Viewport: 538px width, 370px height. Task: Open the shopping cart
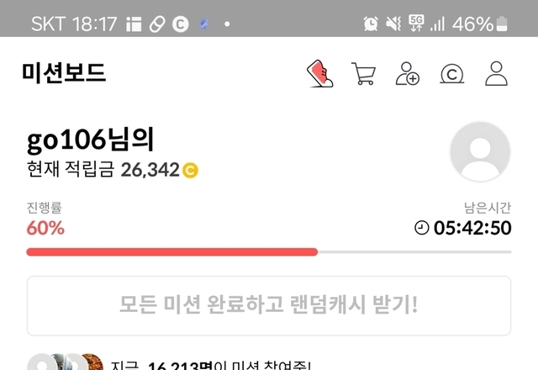coord(364,73)
